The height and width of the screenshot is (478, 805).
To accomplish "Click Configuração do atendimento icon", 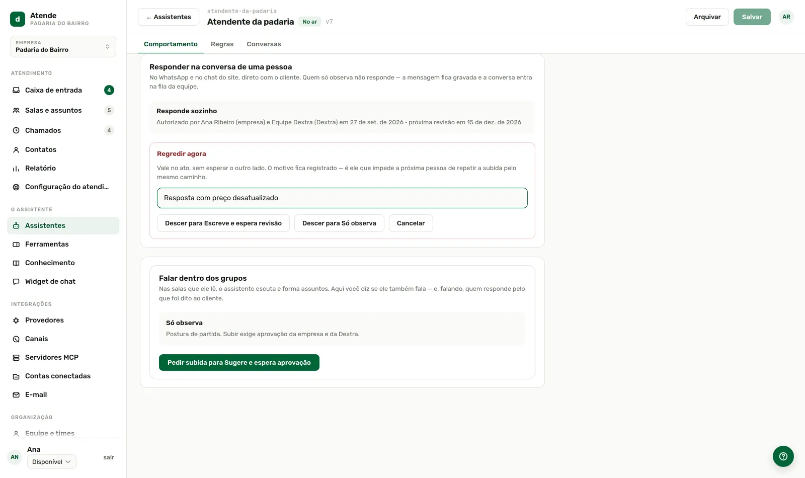I will (16, 187).
